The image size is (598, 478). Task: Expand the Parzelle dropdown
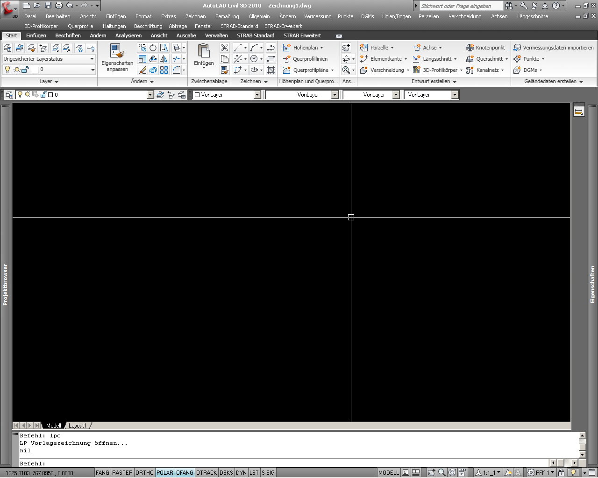click(x=392, y=48)
